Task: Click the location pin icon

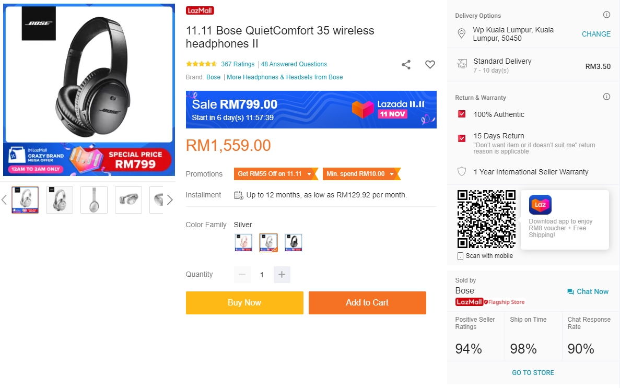Action: pos(461,34)
